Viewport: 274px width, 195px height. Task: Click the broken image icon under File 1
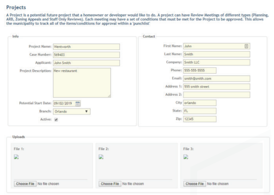(x=16, y=157)
